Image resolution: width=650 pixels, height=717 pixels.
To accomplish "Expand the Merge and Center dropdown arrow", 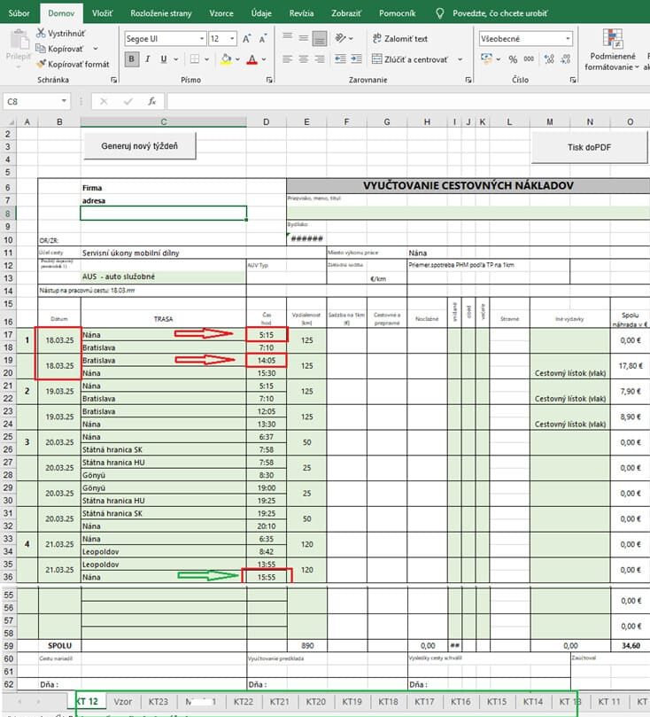I will tap(460, 59).
